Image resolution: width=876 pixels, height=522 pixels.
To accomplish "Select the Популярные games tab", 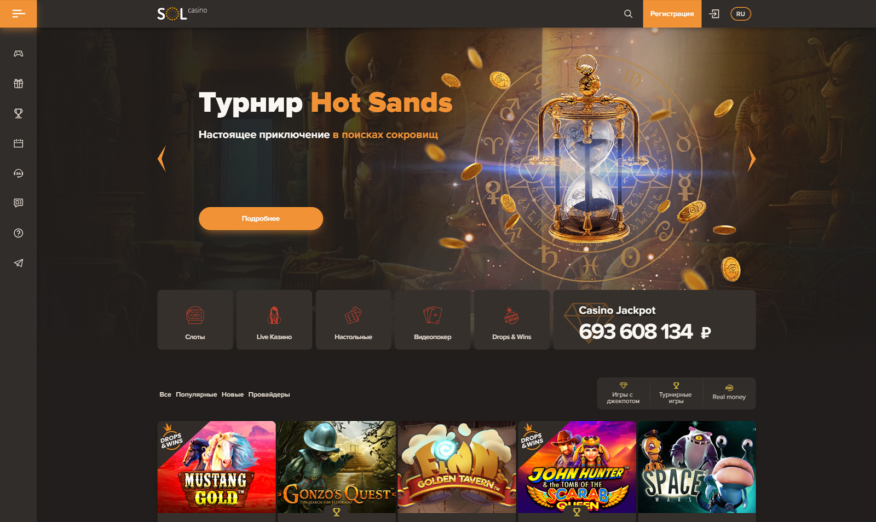I will (x=196, y=395).
